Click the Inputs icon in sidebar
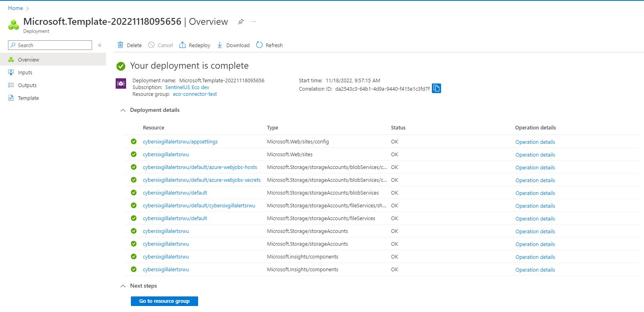This screenshot has width=644, height=312. coord(11,72)
